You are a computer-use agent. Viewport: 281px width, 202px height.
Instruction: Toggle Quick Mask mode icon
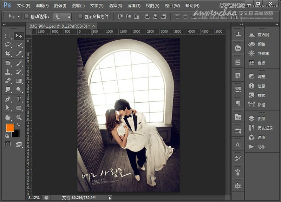click(x=8, y=144)
